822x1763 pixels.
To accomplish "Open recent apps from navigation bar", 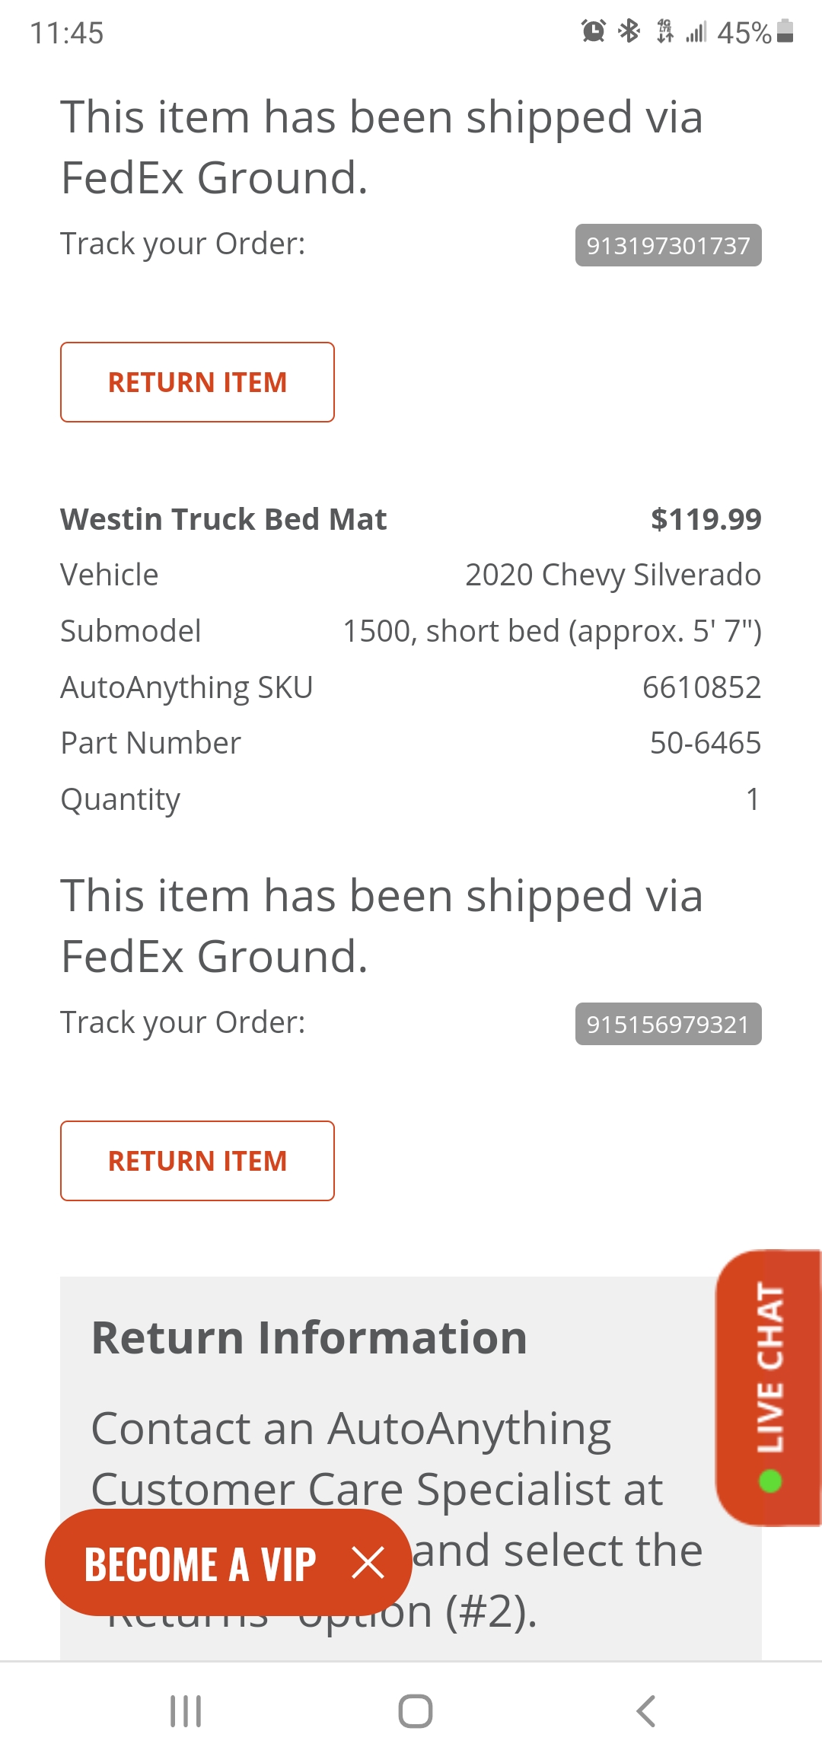I will [186, 1711].
